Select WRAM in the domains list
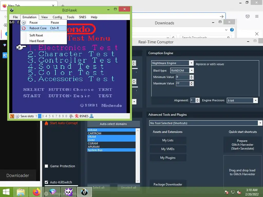This screenshot has height=197, width=263. (111, 130)
